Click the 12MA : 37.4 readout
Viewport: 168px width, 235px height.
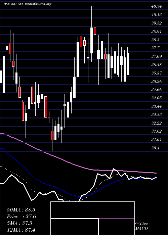coord(21,230)
